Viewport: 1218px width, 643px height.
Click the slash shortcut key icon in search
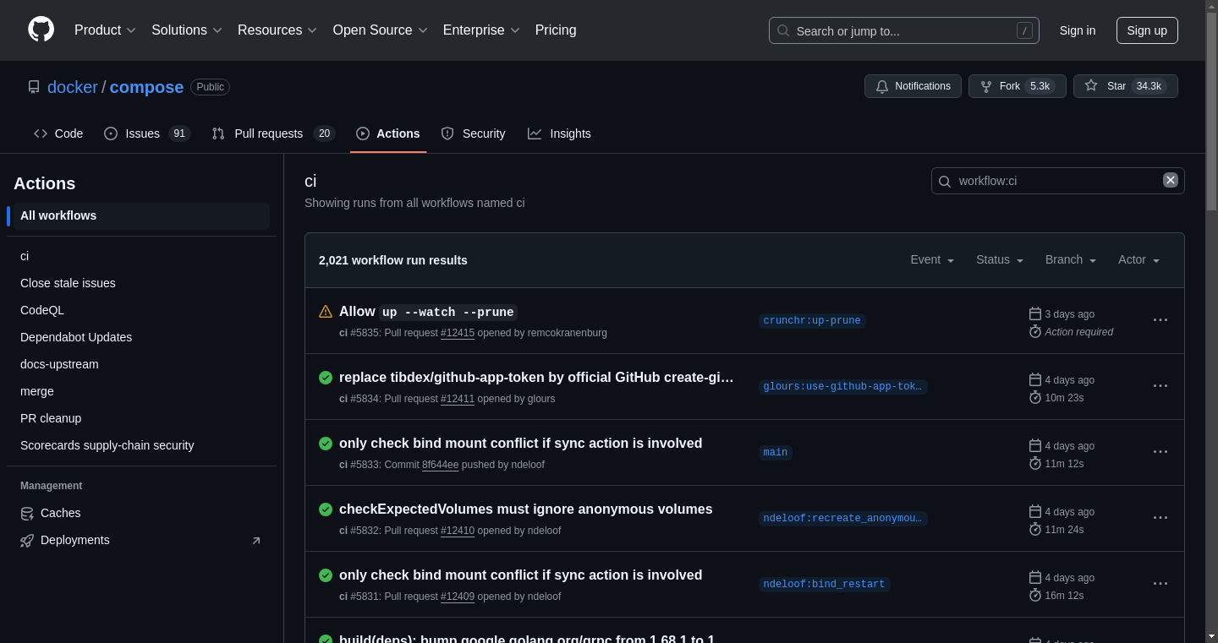tap(1024, 30)
